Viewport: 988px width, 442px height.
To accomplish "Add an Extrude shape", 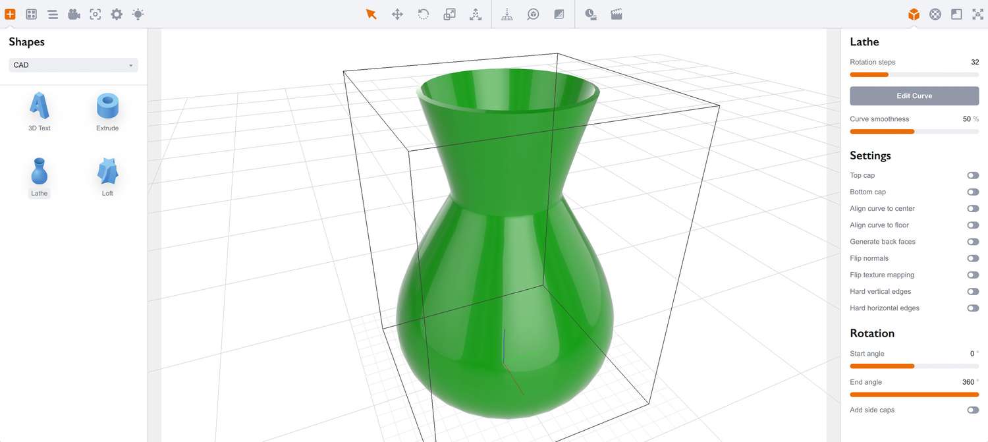I will coord(107,112).
